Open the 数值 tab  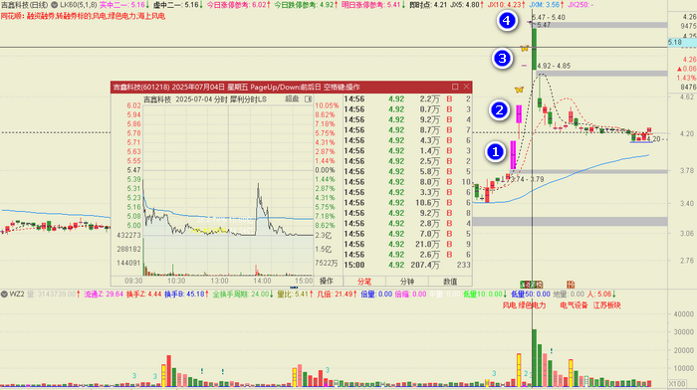[x=450, y=282]
